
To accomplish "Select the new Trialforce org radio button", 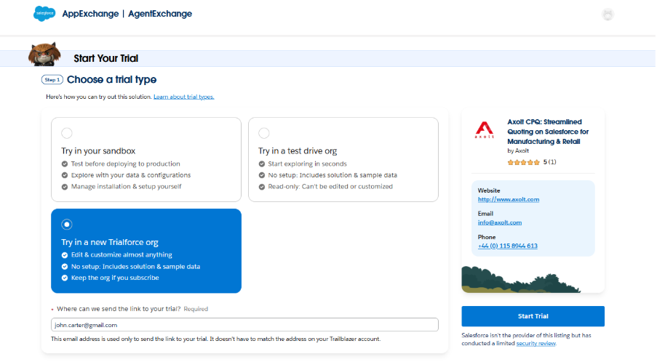I will (x=67, y=224).
